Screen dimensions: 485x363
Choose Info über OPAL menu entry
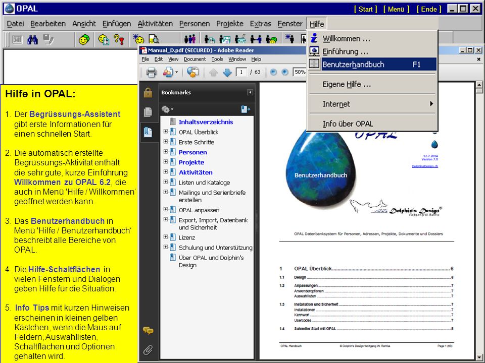click(373, 124)
